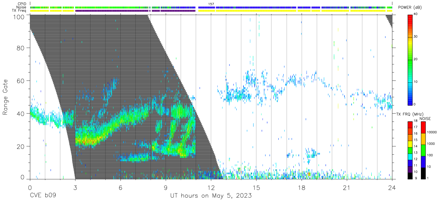The image size is (441, 203).
Task: Select the 40 tick on power colorbar
Action: coord(417,14)
